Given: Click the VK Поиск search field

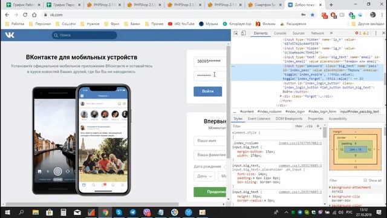Looking at the screenshot, I should (85, 35).
